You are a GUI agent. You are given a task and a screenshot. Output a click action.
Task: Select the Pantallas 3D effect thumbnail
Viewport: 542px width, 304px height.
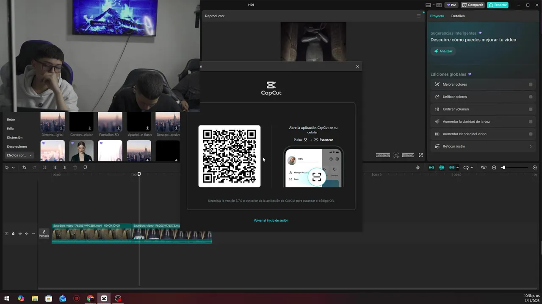(x=110, y=122)
